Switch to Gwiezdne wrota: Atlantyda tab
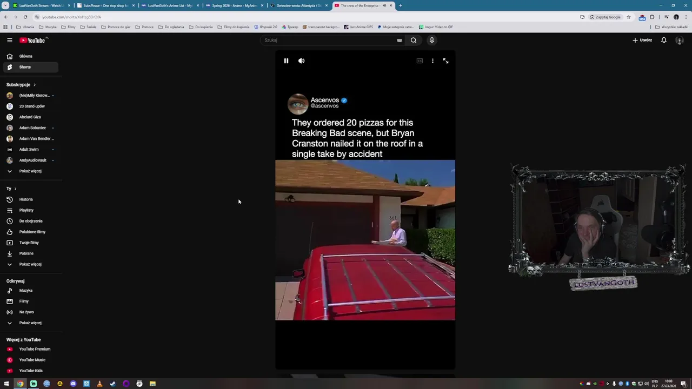The width and height of the screenshot is (692, 389). click(298, 5)
